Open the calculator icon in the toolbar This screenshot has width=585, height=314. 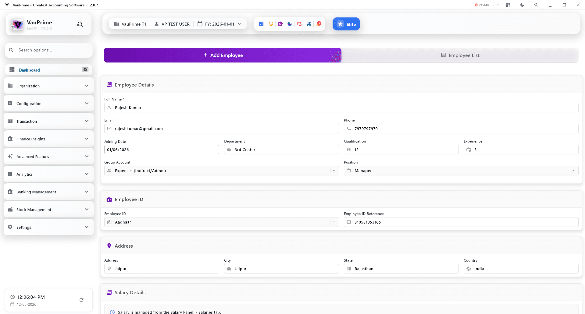point(261,24)
